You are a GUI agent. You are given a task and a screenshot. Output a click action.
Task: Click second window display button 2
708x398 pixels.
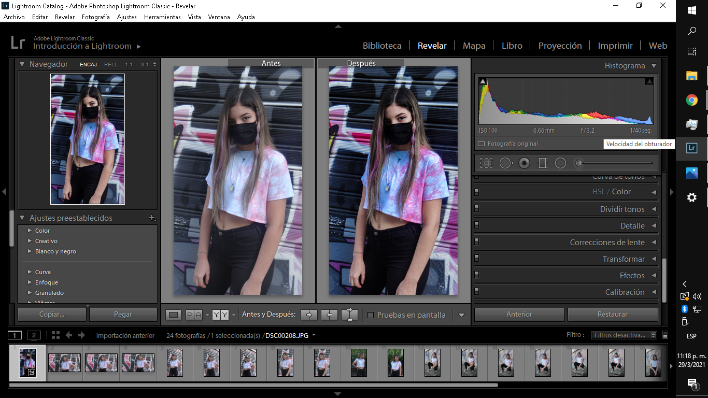[34, 335]
